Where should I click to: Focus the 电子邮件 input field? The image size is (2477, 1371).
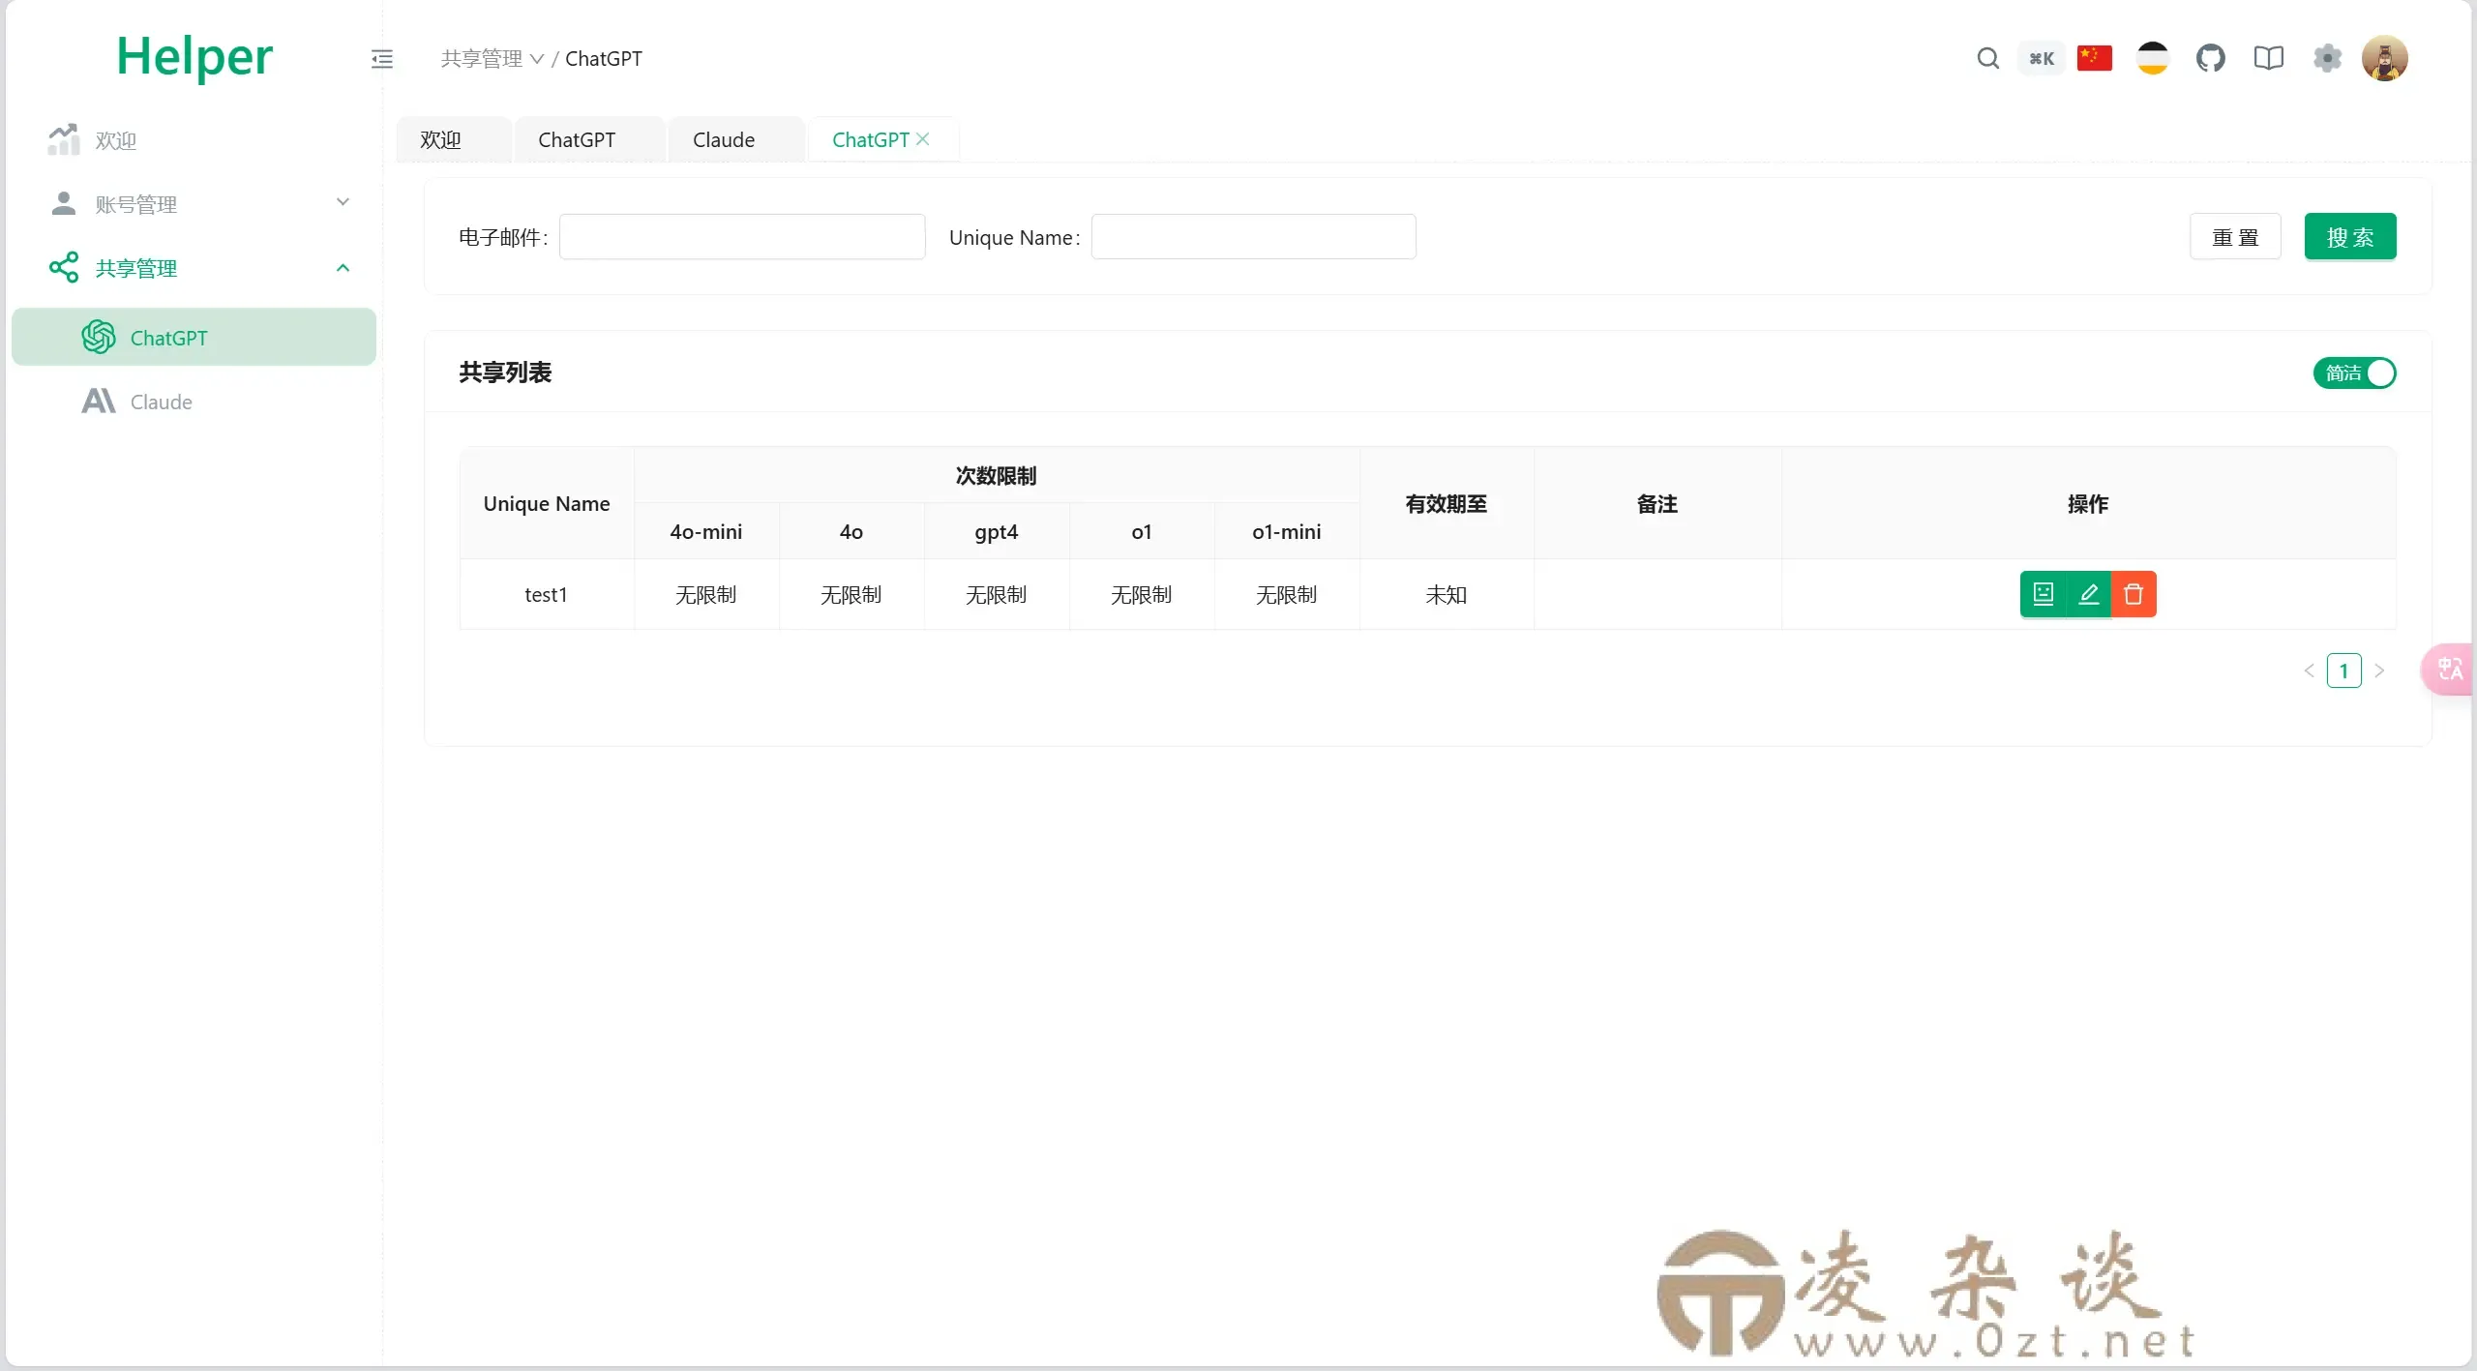pyautogui.click(x=742, y=237)
